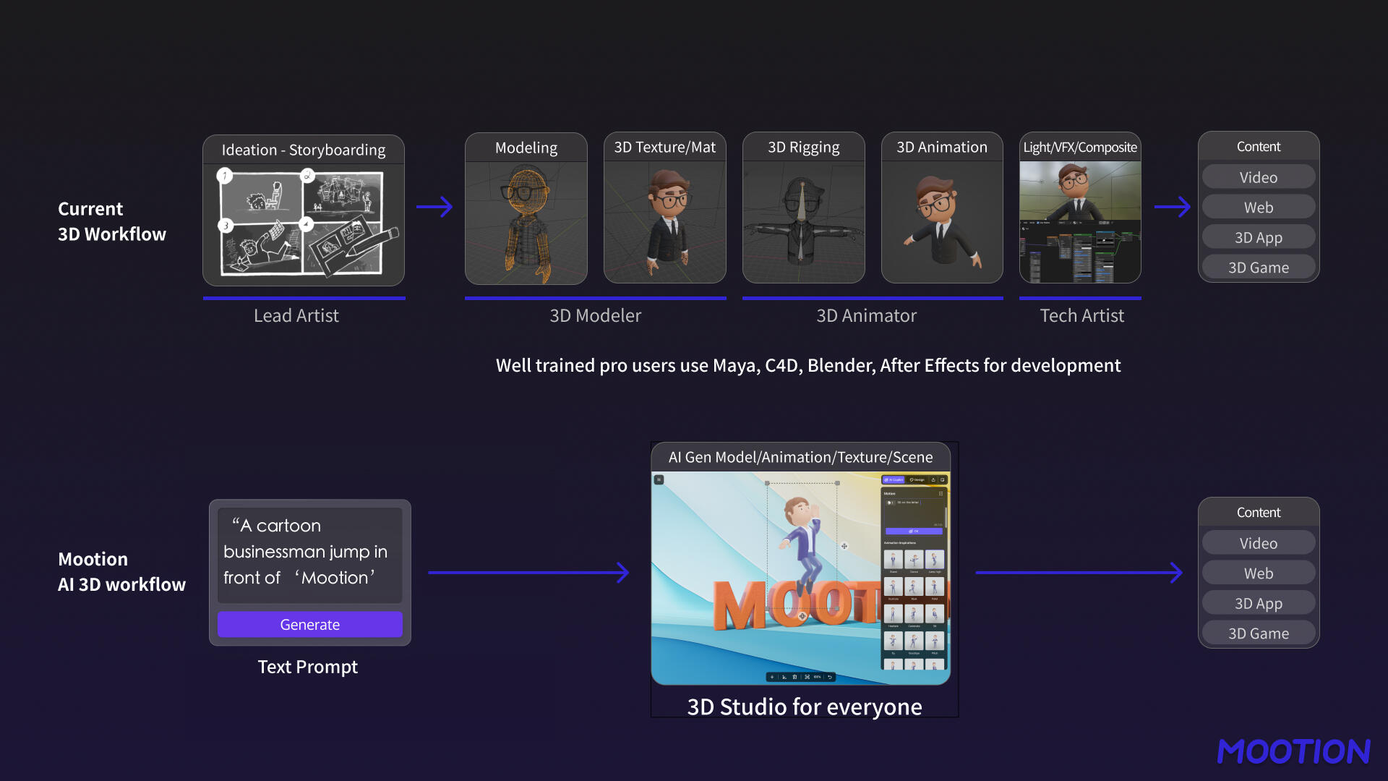This screenshot has height=781, width=1388.
Task: Click the trash delete icon in studio toolbar
Action: pyautogui.click(x=794, y=677)
